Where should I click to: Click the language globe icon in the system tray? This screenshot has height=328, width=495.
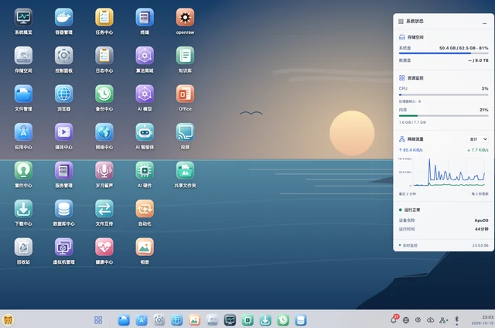pos(406,320)
